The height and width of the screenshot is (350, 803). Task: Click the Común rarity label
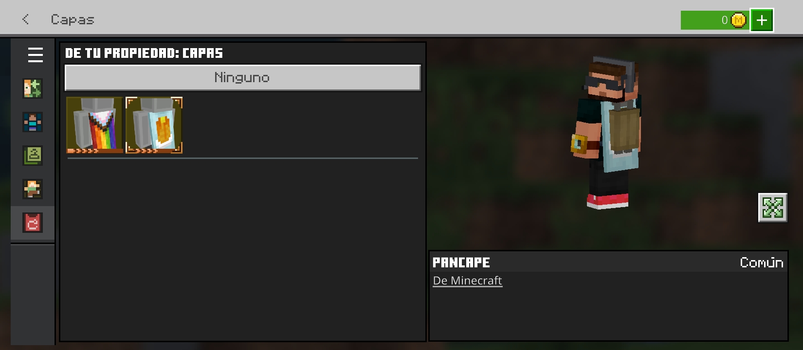point(762,262)
